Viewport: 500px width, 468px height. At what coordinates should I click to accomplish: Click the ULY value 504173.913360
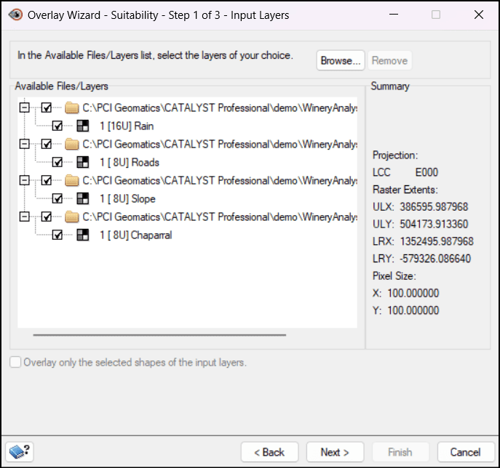click(x=434, y=224)
